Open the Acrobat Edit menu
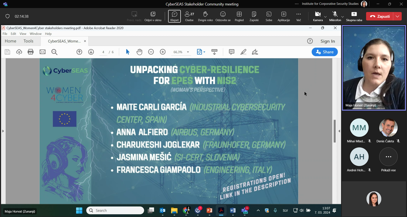This screenshot has height=217, width=407. [x=13, y=34]
